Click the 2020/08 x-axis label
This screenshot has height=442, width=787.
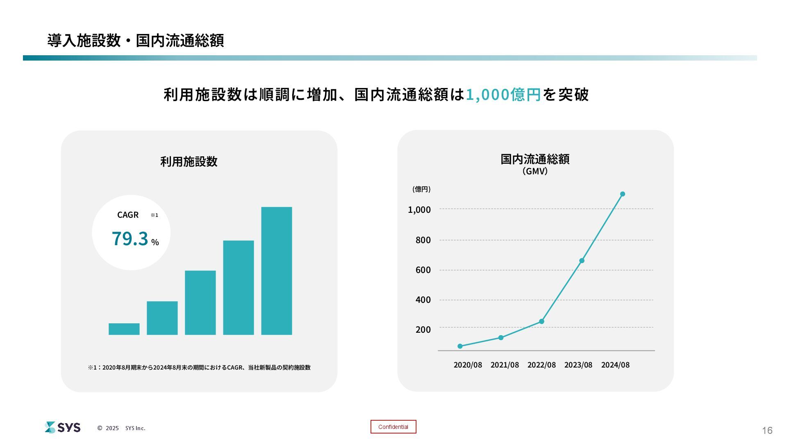click(468, 365)
